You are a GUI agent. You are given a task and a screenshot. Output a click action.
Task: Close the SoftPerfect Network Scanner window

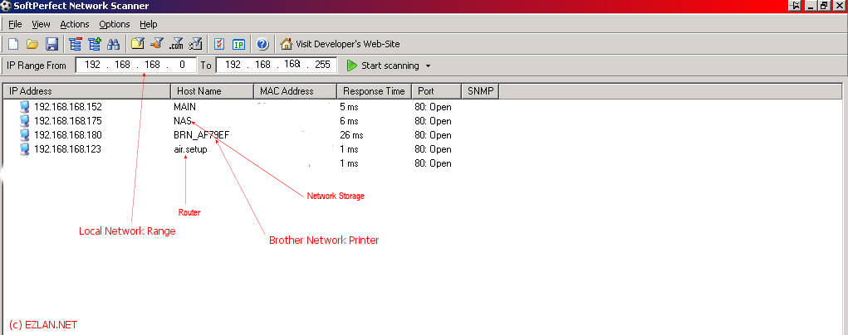pos(839,6)
